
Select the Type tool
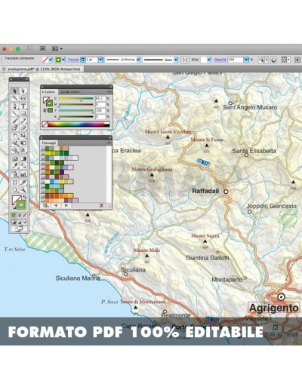[23, 106]
